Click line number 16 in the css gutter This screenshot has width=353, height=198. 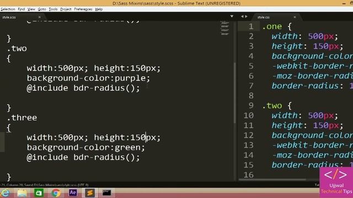tap(248, 175)
